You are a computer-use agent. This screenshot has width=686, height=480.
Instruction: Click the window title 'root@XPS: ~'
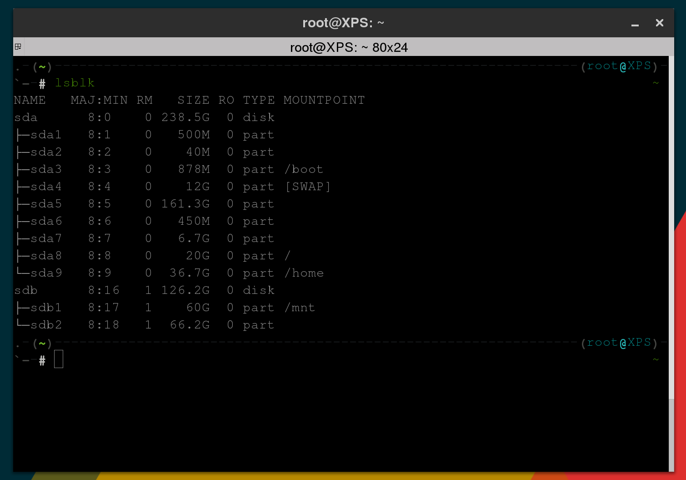click(343, 23)
